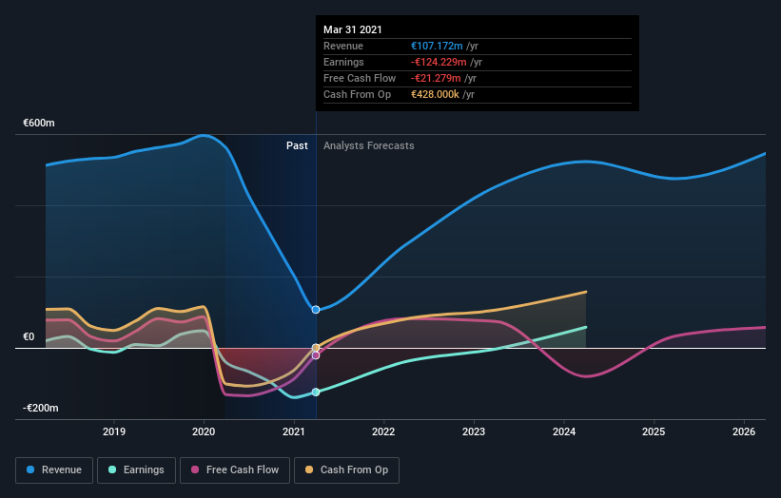Click the 2021 x-axis label
The width and height of the screenshot is (781, 498).
click(x=294, y=431)
